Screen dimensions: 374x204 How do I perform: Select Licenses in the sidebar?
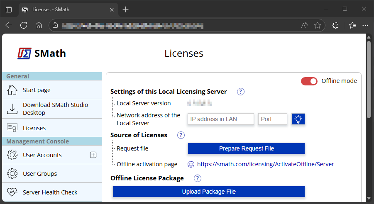pos(52,128)
